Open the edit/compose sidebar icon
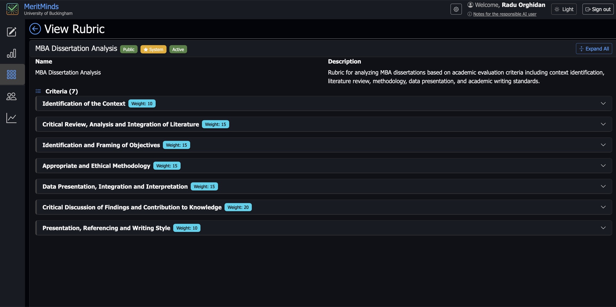Viewport: 616px width, 307px height. [11, 32]
